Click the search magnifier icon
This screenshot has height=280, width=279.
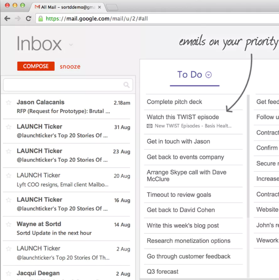(x=126, y=85)
